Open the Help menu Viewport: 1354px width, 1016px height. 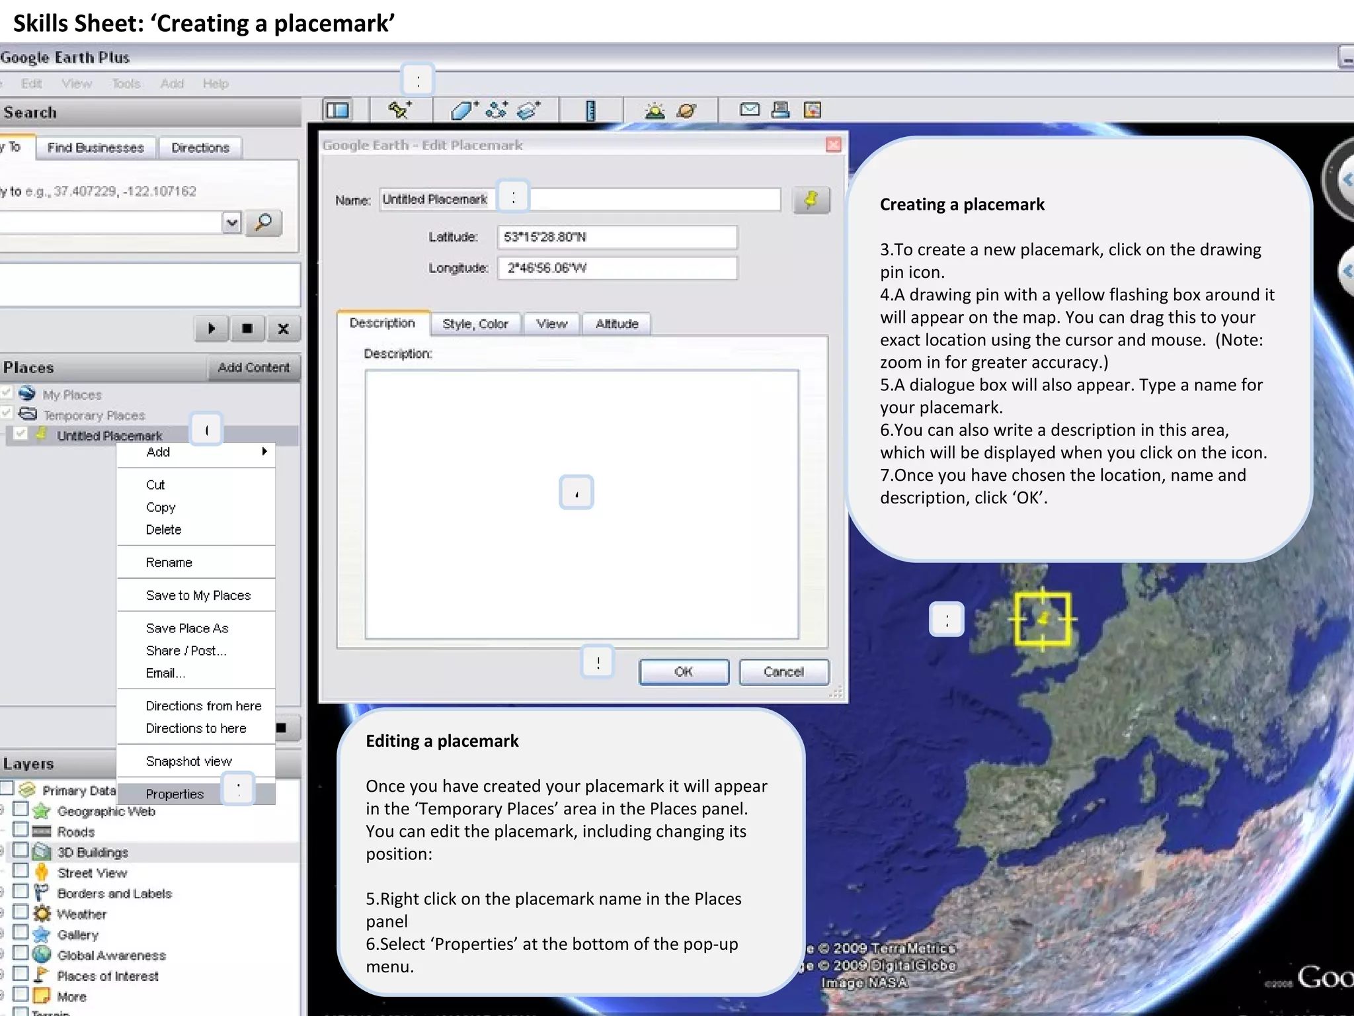216,84
